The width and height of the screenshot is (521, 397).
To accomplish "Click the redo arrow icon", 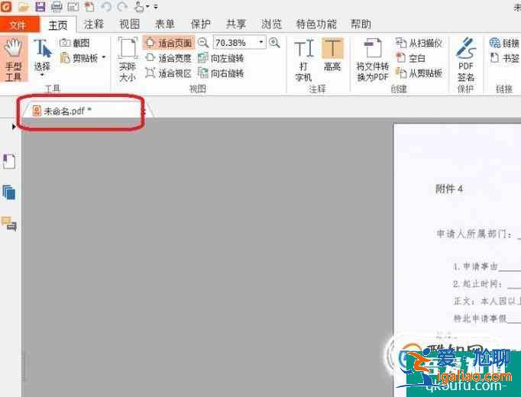I will [122, 6].
